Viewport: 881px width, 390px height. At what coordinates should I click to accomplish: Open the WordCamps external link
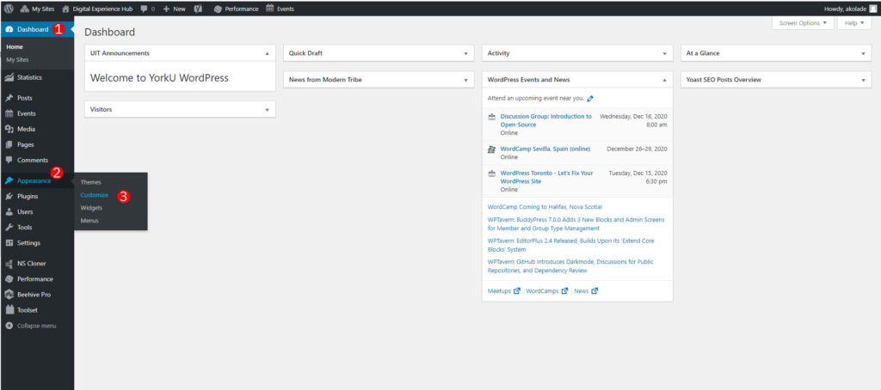click(x=546, y=291)
